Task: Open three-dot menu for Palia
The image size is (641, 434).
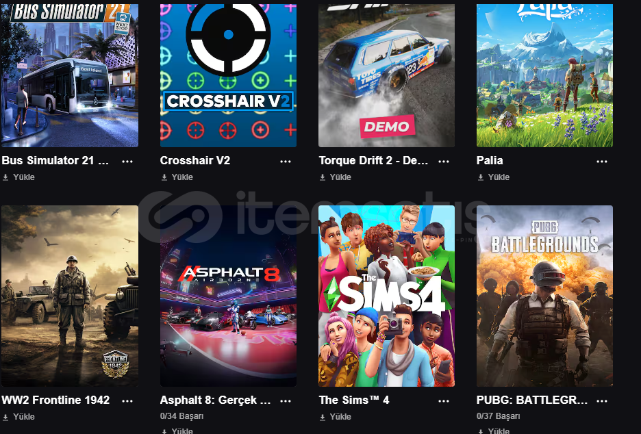Action: [x=602, y=161]
